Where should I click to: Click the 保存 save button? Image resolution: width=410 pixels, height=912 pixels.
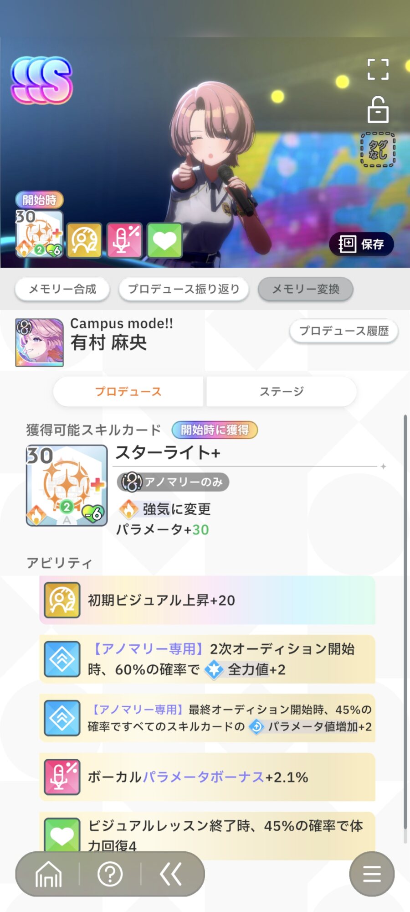[x=362, y=244]
